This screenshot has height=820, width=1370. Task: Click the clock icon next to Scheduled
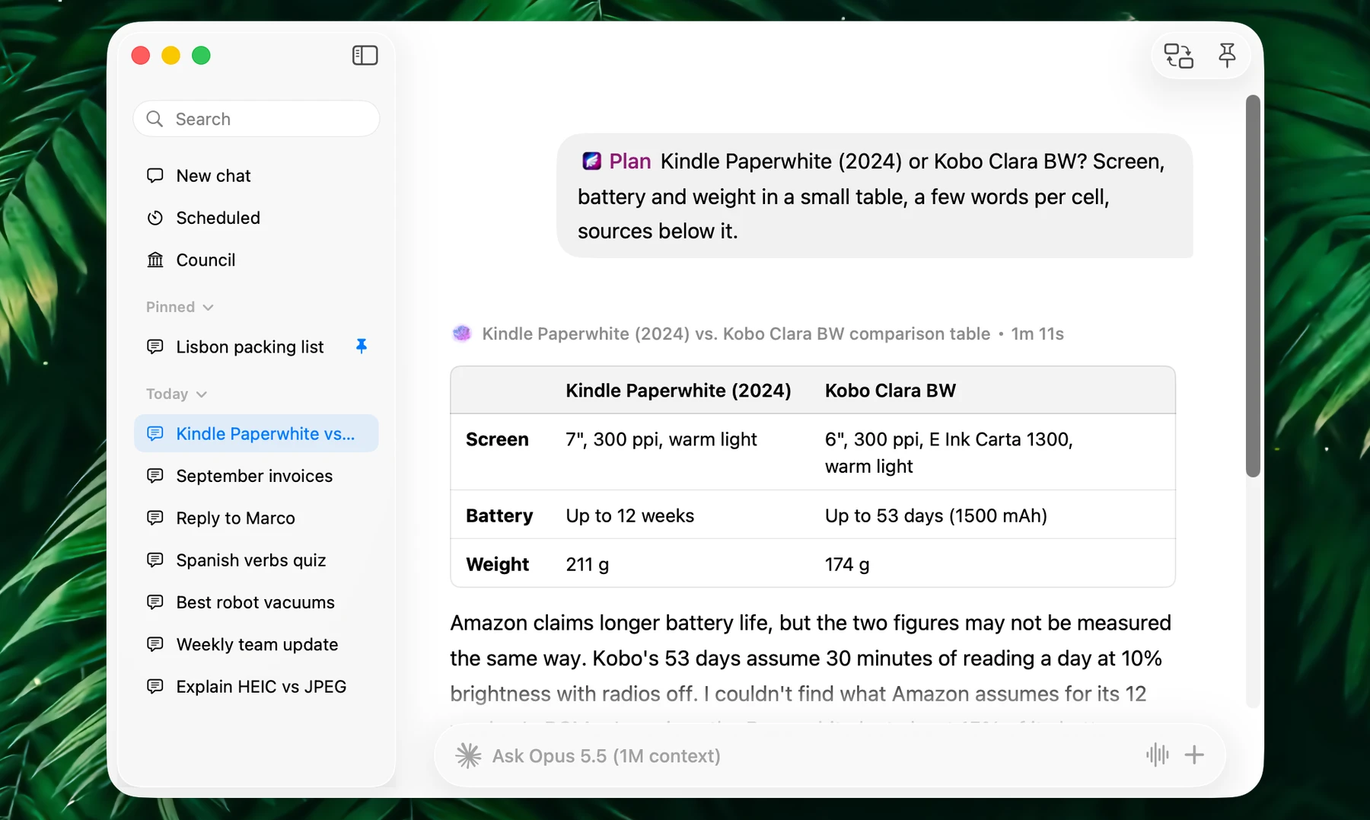point(155,218)
